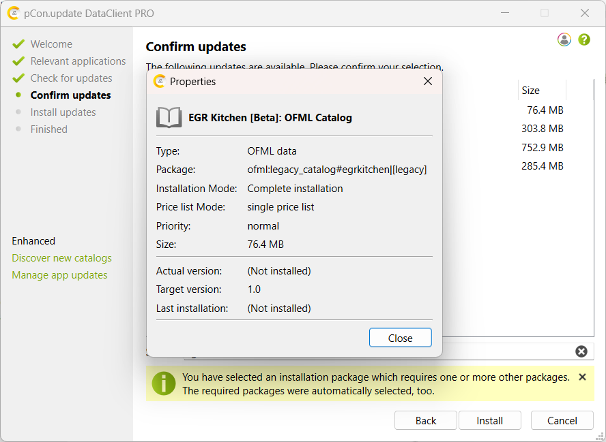Viewport: 606px width, 442px height.
Task: Click the 76.4 MB Size value in Properties
Action: pyautogui.click(x=265, y=244)
